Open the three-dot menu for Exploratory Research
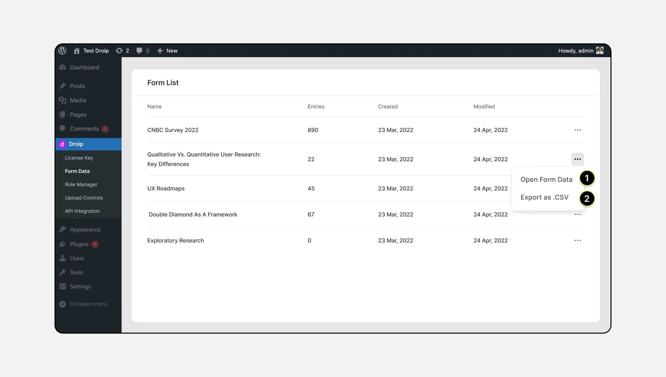Screen dimensions: 666x377 [577, 240]
